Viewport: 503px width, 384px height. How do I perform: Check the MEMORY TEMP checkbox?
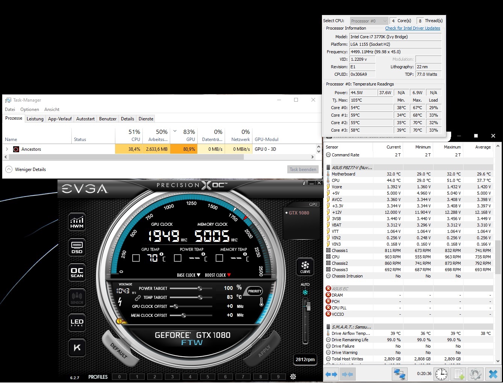(219, 258)
